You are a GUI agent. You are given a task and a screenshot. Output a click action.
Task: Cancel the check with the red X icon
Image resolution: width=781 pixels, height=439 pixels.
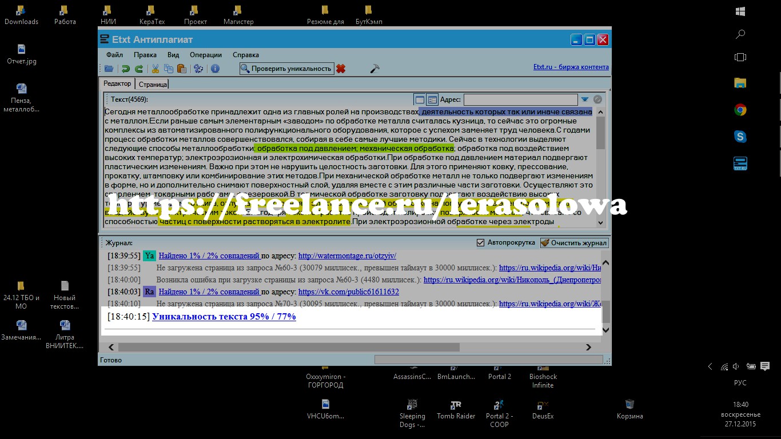tap(341, 69)
